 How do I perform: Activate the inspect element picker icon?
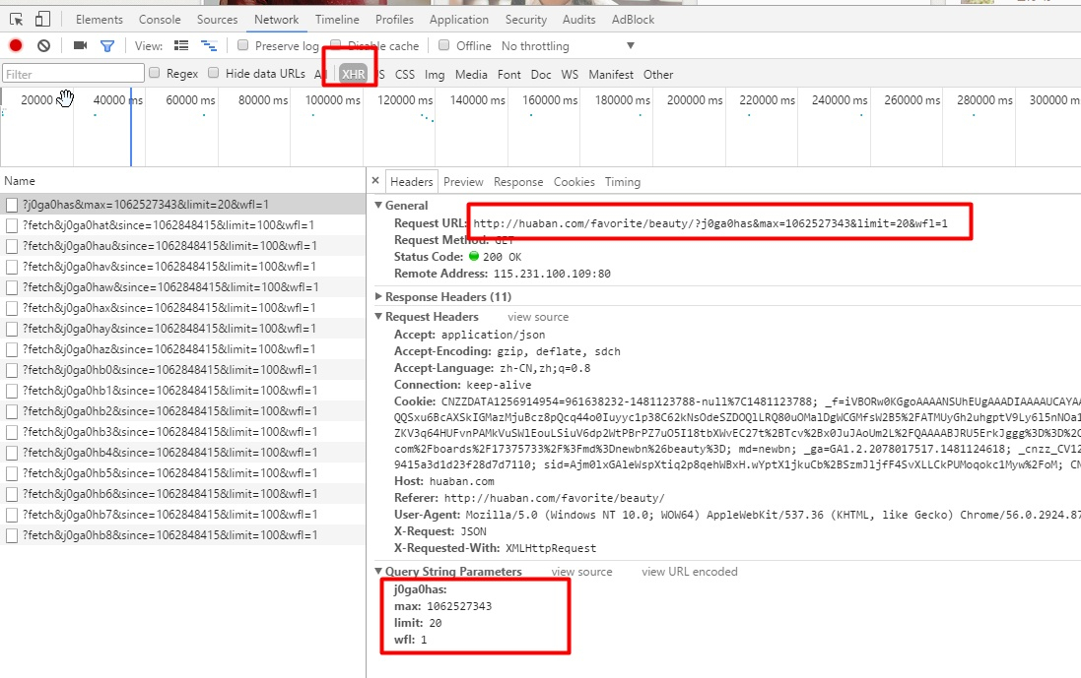(17, 19)
